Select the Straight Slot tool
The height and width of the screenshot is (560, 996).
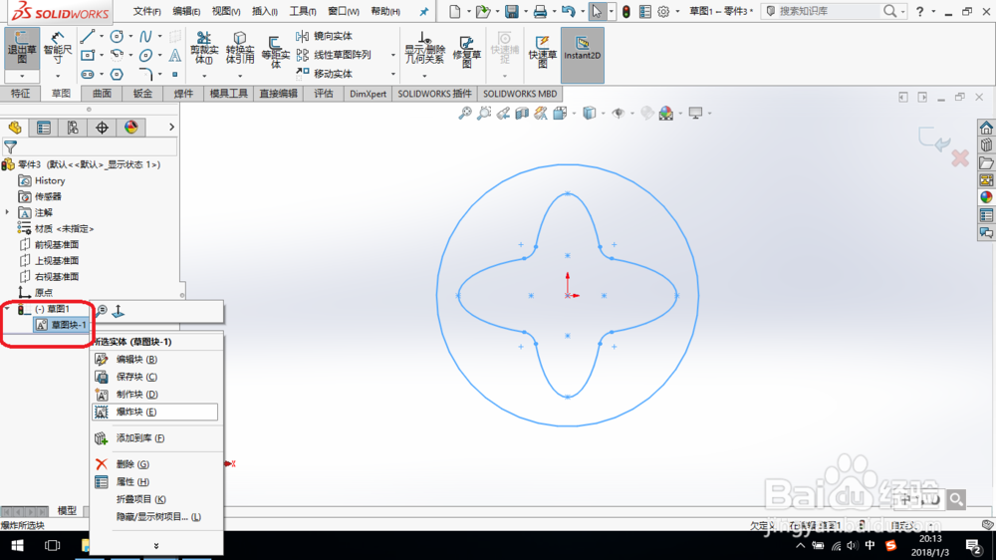(x=88, y=75)
